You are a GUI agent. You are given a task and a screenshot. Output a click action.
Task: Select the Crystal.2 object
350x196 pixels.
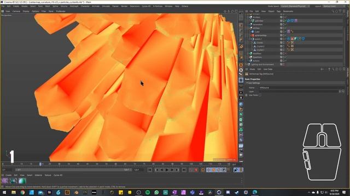(x=260, y=46)
